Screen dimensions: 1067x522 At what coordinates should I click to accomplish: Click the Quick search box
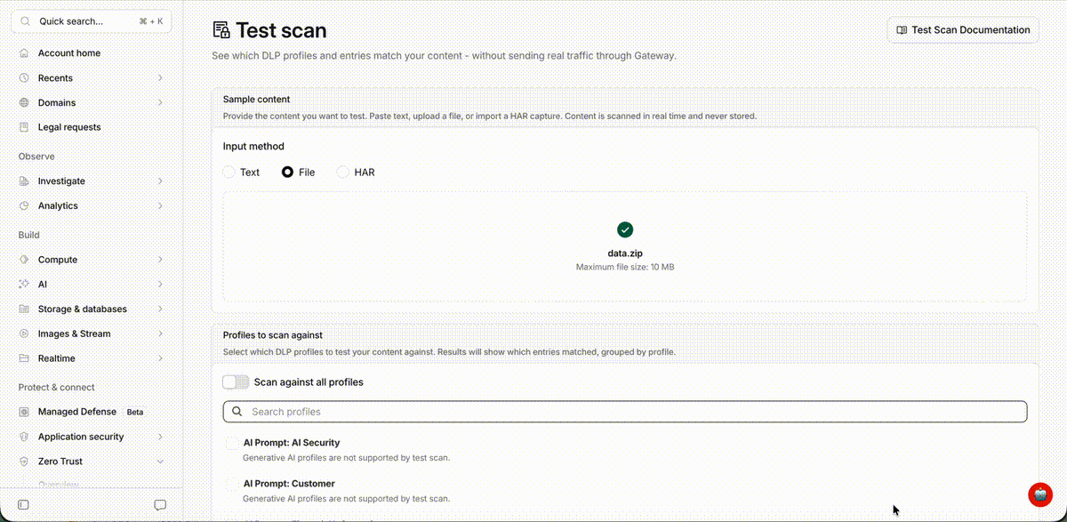tap(92, 21)
